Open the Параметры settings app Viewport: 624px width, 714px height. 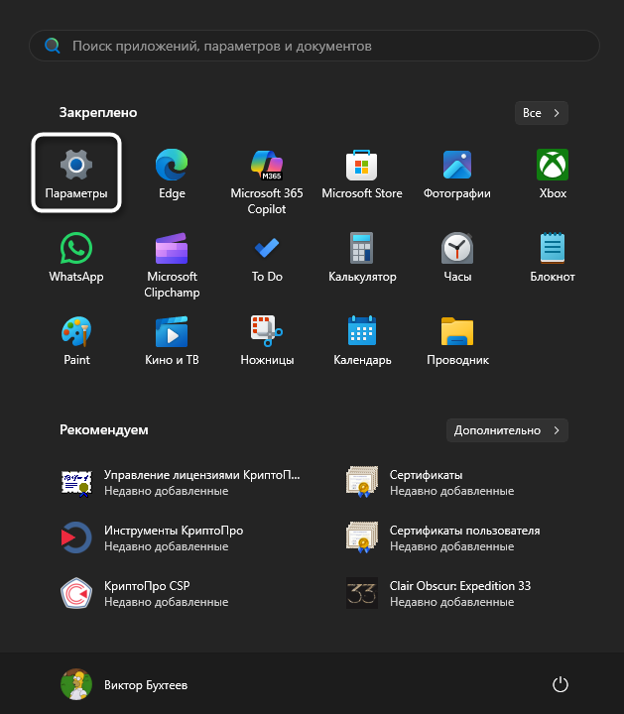(x=76, y=173)
